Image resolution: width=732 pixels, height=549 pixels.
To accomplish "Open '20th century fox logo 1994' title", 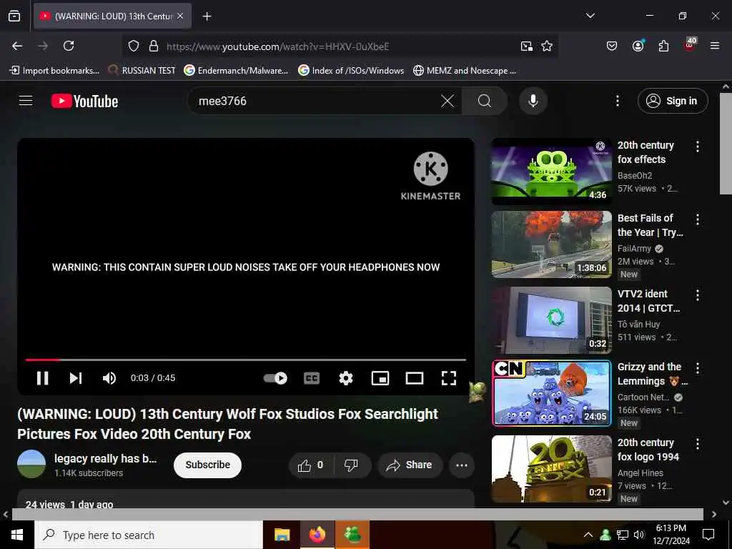I will tap(648, 450).
